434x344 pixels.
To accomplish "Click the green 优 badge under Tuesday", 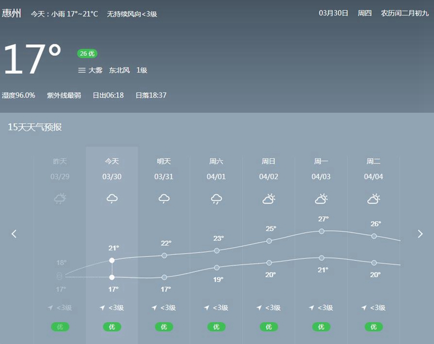I will (373, 327).
